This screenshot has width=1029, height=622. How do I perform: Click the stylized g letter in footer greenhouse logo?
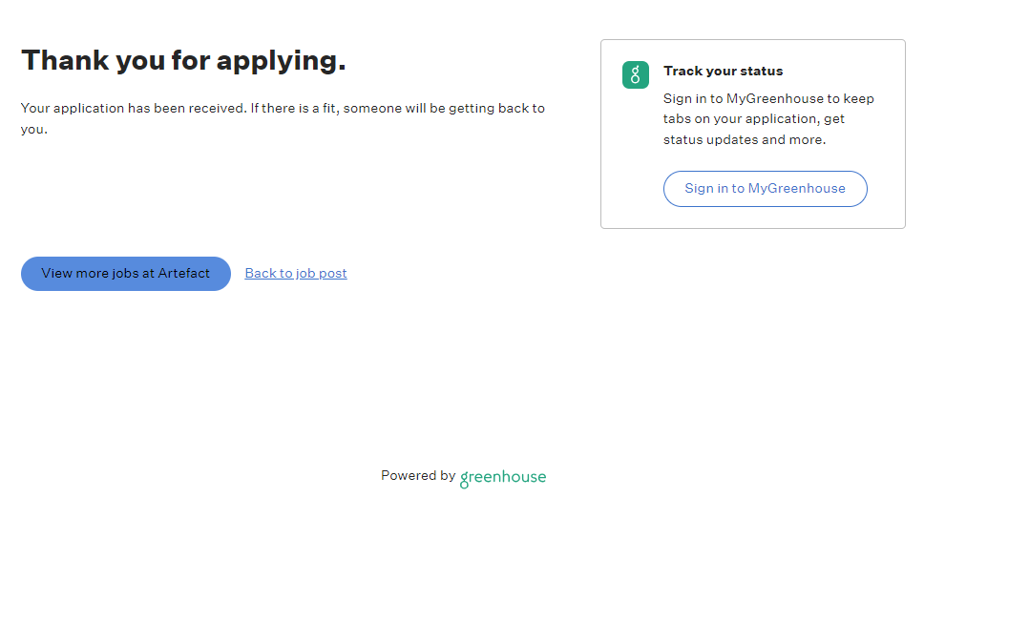pos(464,480)
